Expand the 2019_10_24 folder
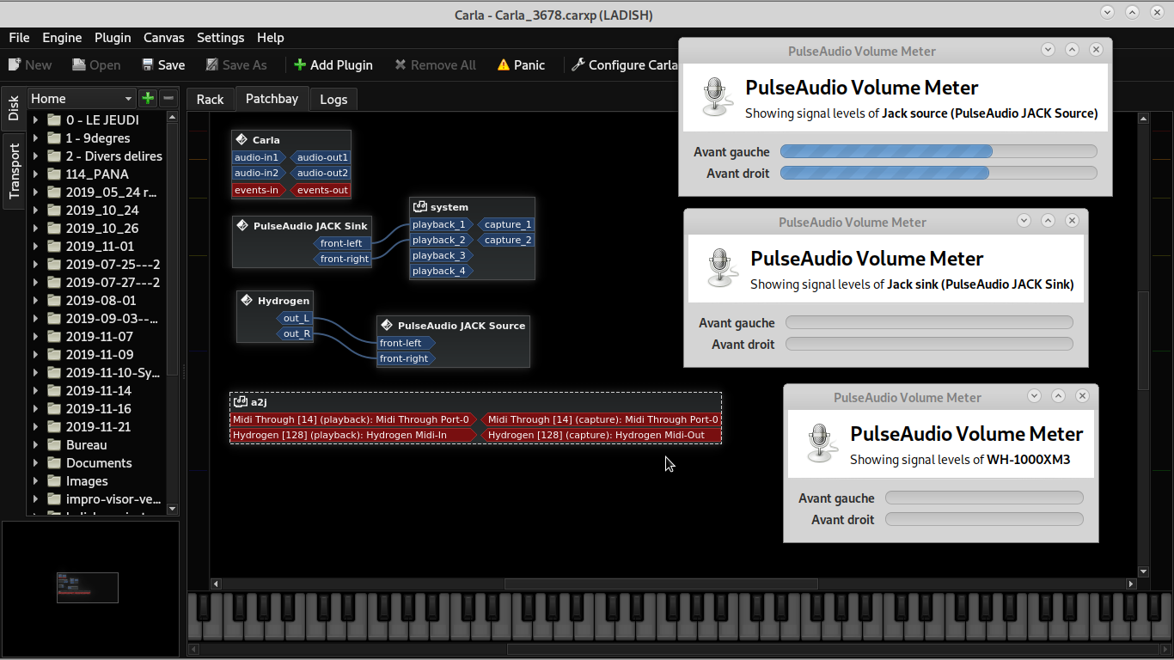1174x660 pixels. 35,210
